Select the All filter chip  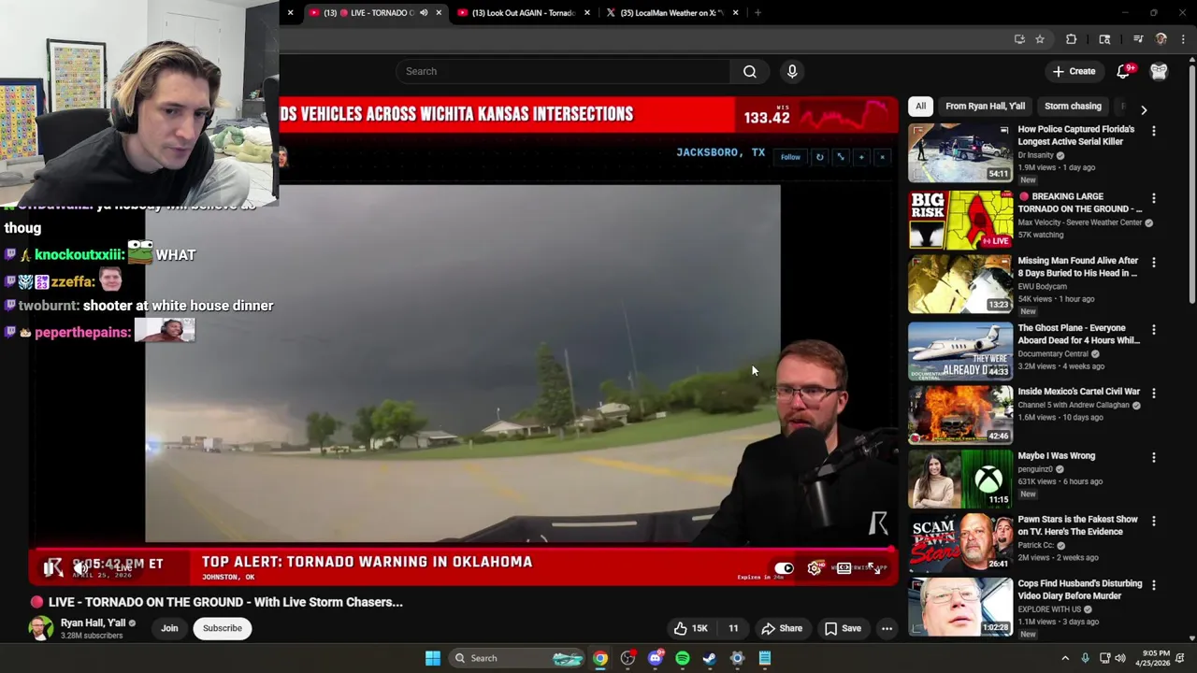point(920,106)
